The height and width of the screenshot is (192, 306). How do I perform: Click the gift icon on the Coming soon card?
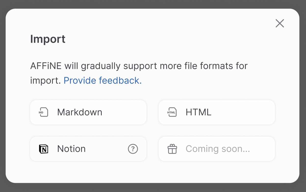172,149
